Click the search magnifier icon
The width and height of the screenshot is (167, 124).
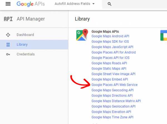[109, 4]
